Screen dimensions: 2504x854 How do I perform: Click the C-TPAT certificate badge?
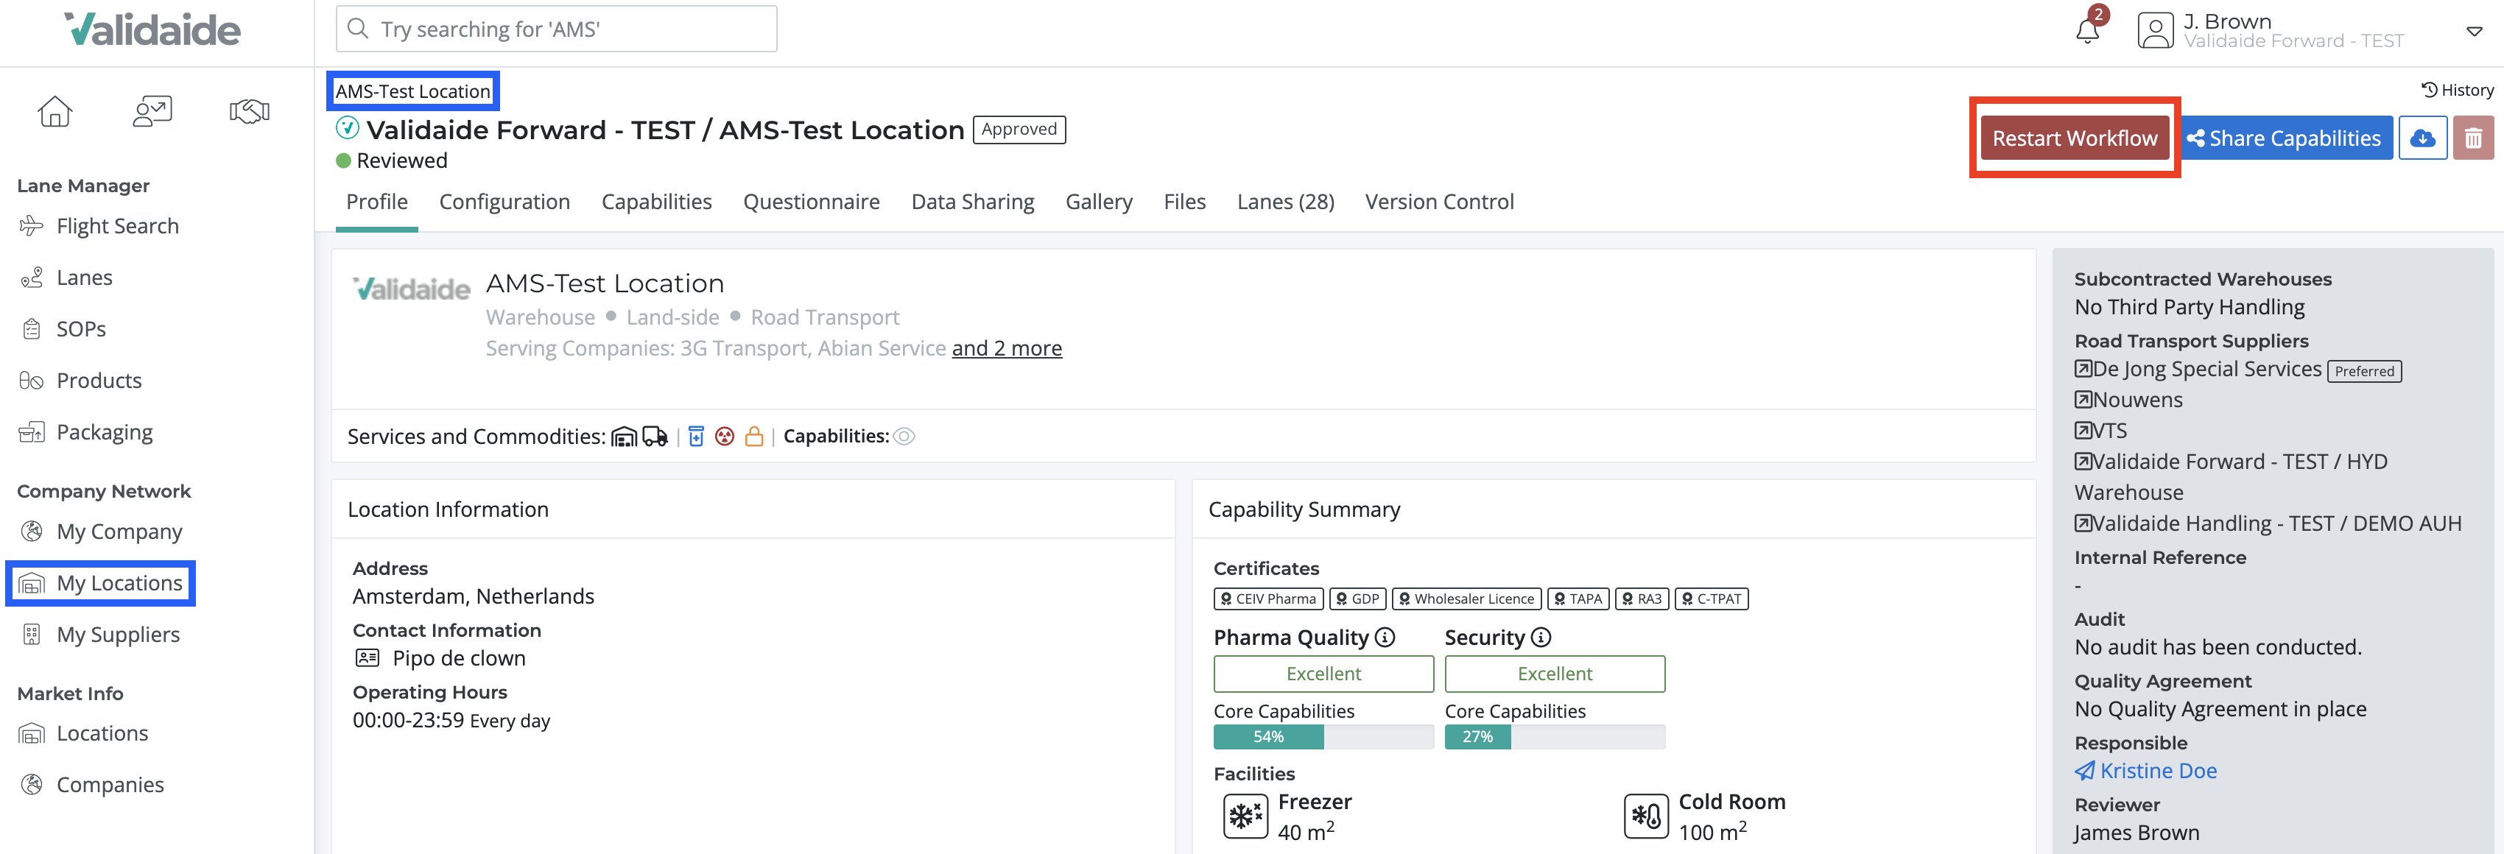point(1711,599)
